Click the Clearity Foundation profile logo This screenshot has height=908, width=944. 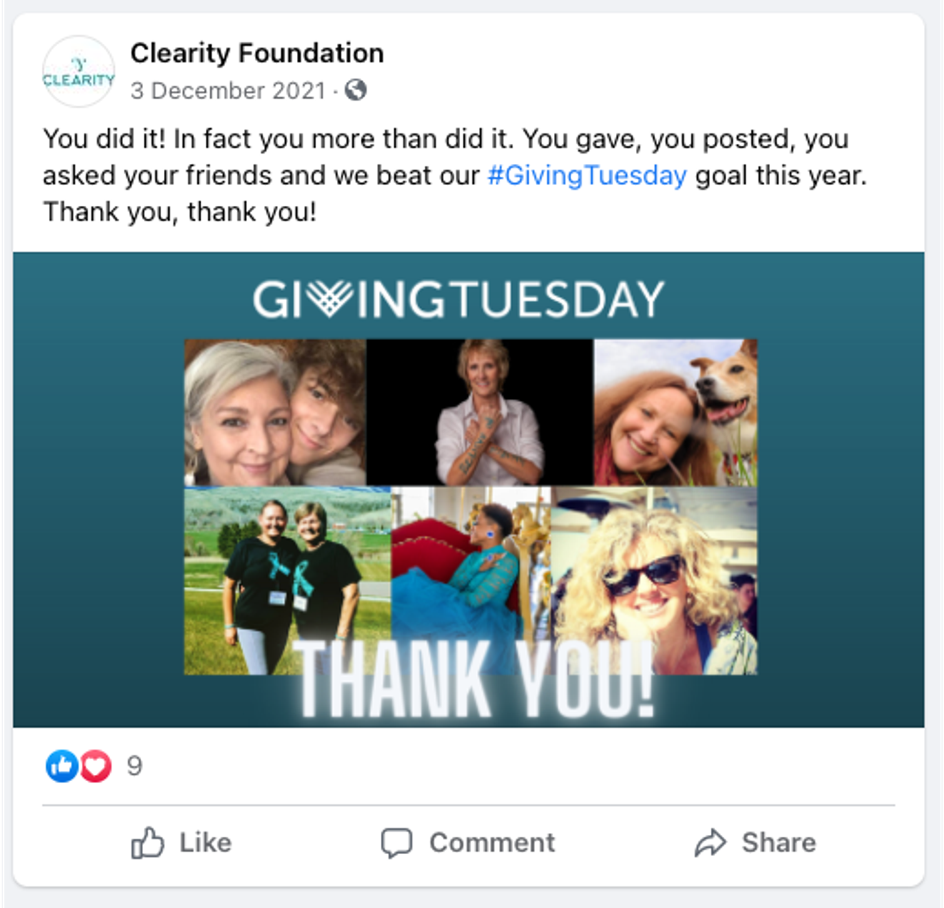(79, 71)
